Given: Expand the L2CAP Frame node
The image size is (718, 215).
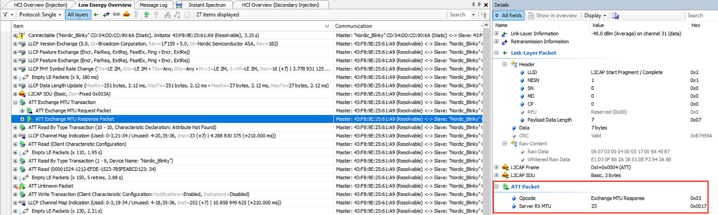Looking at the screenshot, I should coord(497,167).
